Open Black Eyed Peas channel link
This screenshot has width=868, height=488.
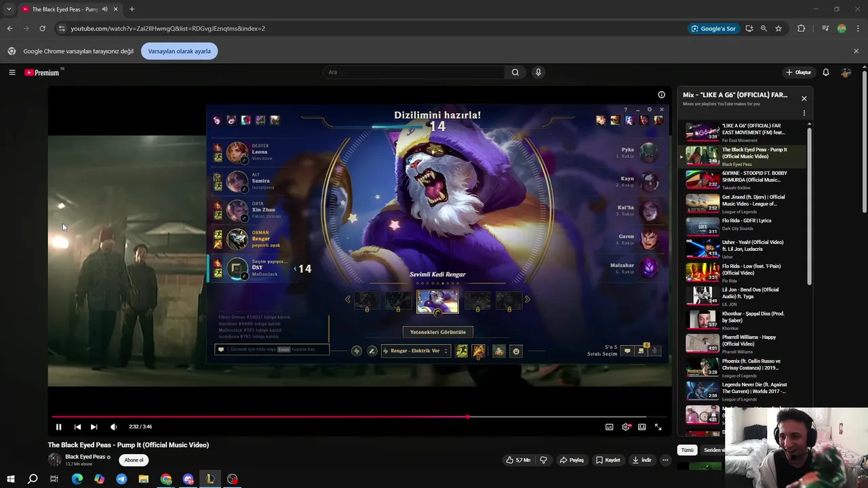(x=85, y=457)
